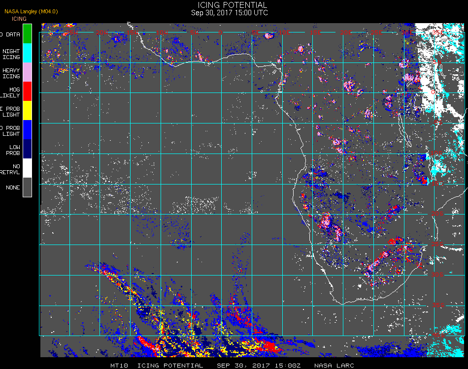Click the '5S' latitude label

[438, 123]
